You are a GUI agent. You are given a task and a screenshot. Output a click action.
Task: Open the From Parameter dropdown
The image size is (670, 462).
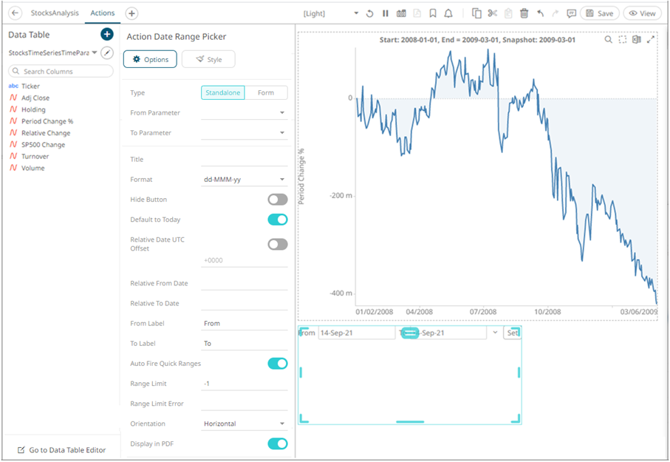click(x=244, y=113)
